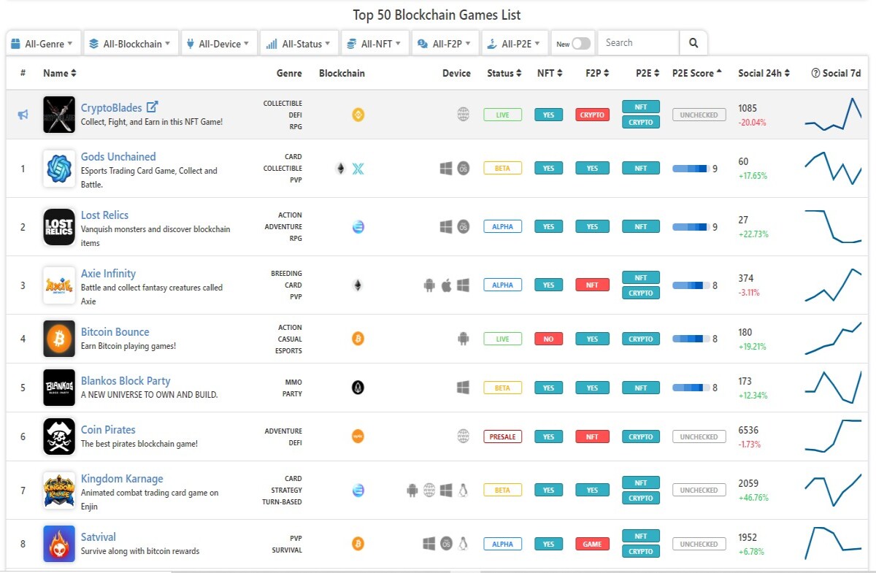
Task: Click the P2E score bar for Gods Unchained
Action: pos(691,169)
